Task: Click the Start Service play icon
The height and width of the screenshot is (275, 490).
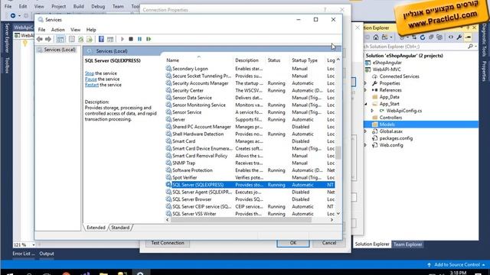Action: tap(122, 39)
